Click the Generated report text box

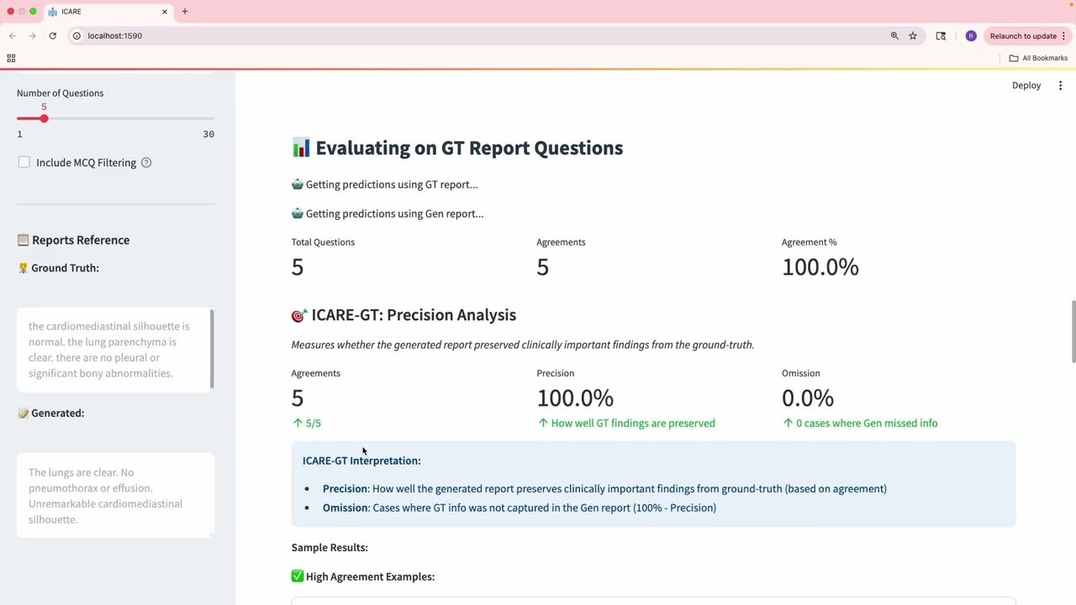click(x=114, y=496)
